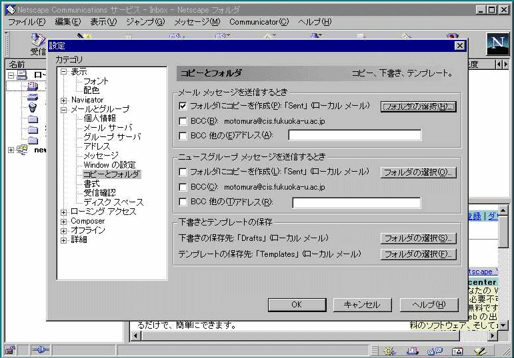Open Inbox from the component bar mailbox icon
This screenshot has height=358, width=514.
tap(413, 351)
